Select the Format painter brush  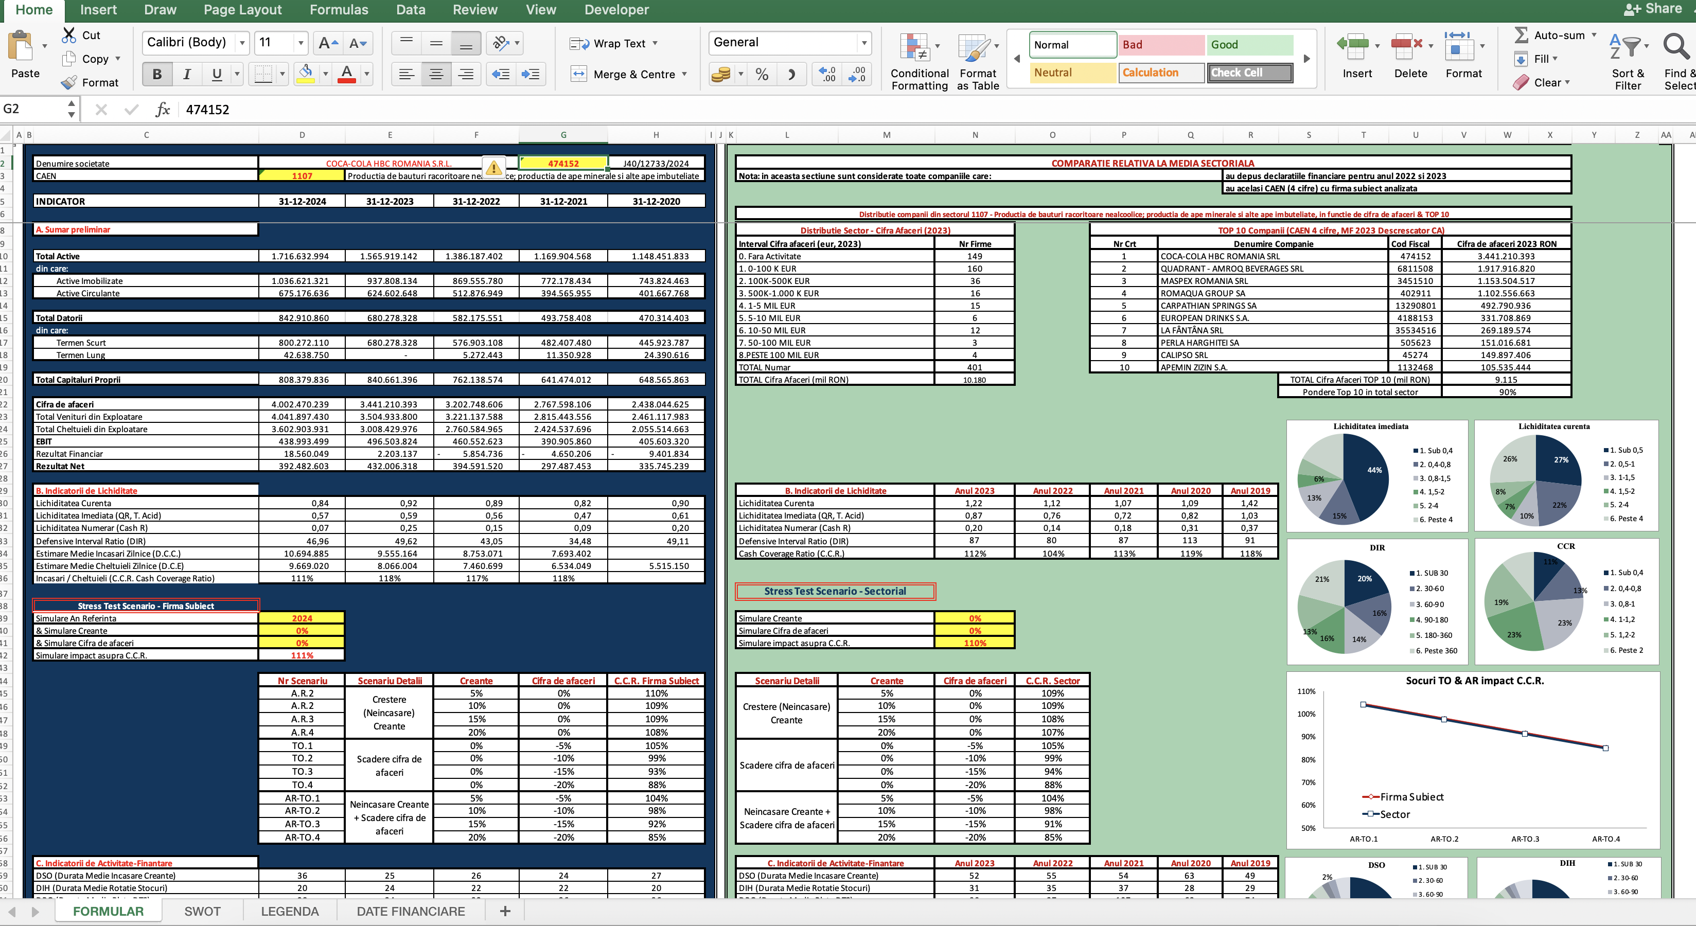coord(69,82)
